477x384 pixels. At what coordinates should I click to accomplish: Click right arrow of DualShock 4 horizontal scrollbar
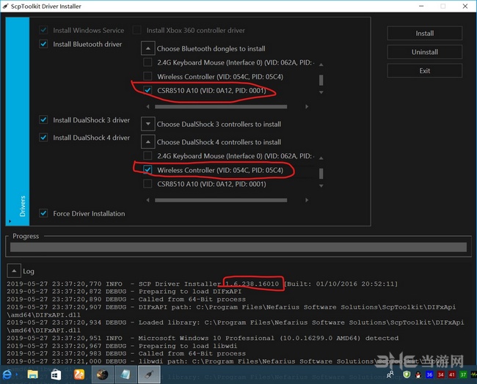(307, 200)
